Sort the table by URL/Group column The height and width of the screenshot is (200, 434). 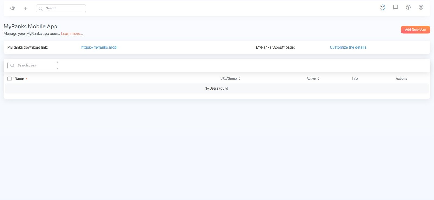click(230, 78)
